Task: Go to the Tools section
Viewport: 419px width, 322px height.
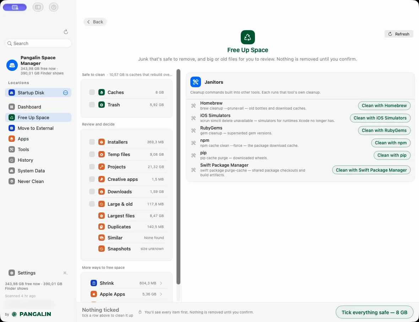Action: click(38, 149)
